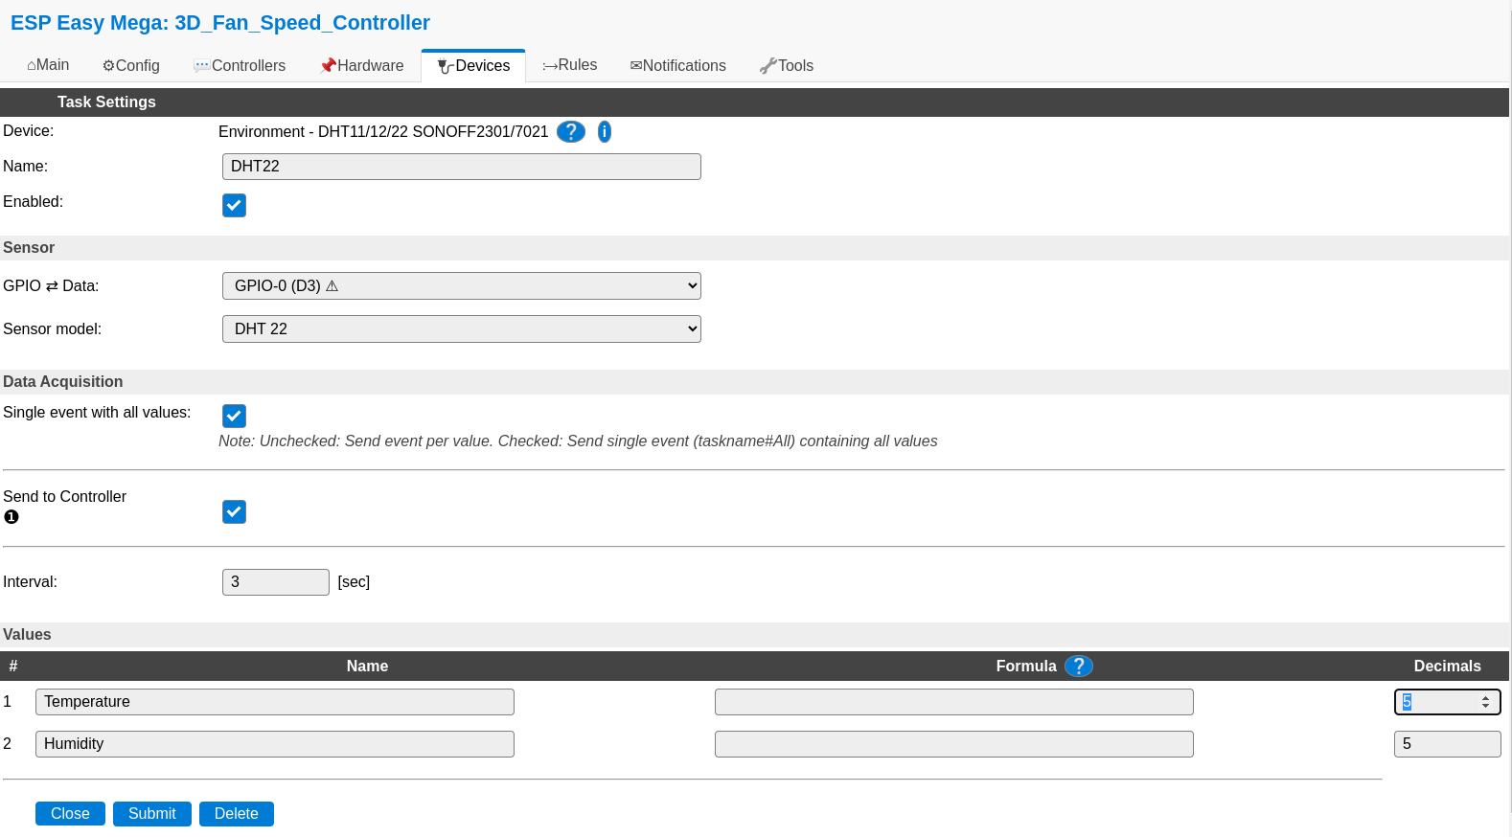Open the Controllers tab
This screenshot has height=837, width=1512.
point(240,65)
